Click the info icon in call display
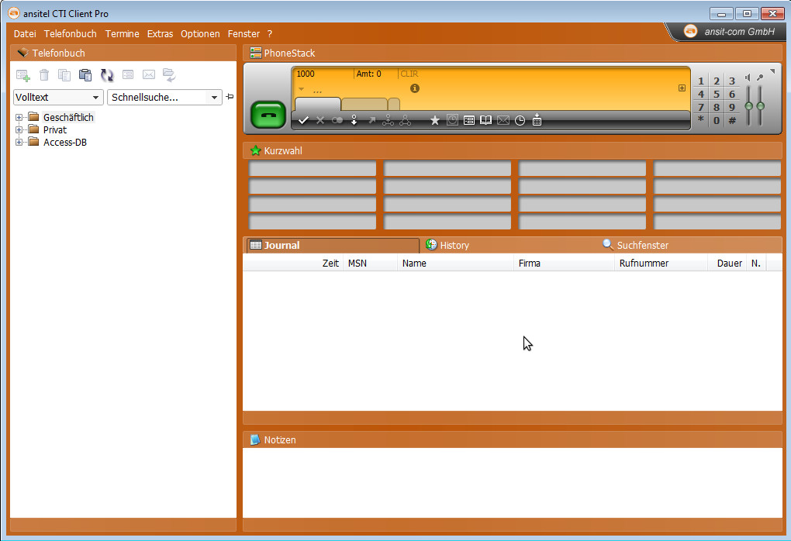 point(415,88)
